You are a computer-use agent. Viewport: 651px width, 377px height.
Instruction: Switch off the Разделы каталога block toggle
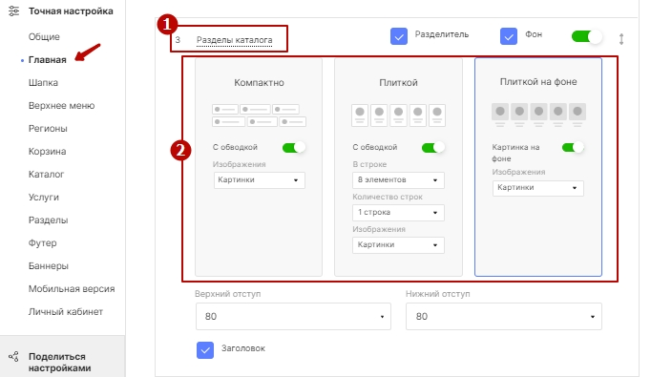click(x=587, y=36)
